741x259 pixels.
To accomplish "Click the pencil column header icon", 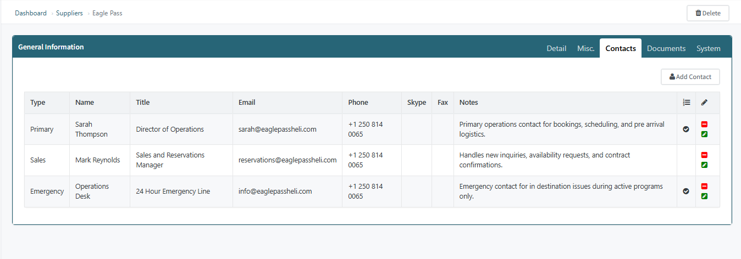I will tap(705, 102).
